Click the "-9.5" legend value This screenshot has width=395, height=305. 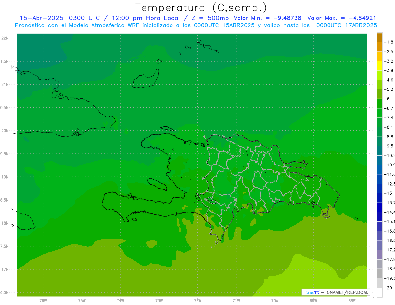(x=389, y=146)
